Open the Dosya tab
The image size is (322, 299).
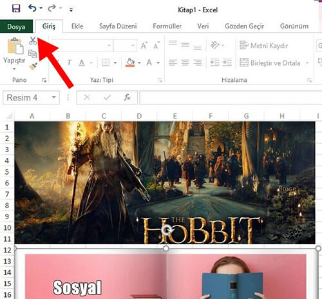tap(16, 26)
